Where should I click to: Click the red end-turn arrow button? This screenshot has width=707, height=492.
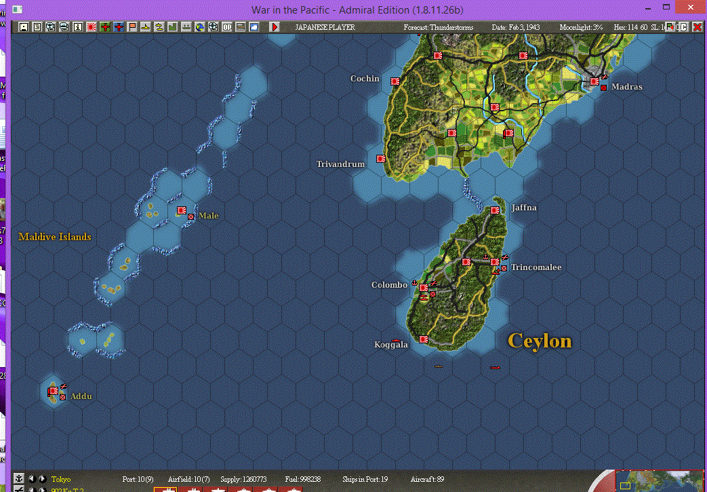coord(275,27)
